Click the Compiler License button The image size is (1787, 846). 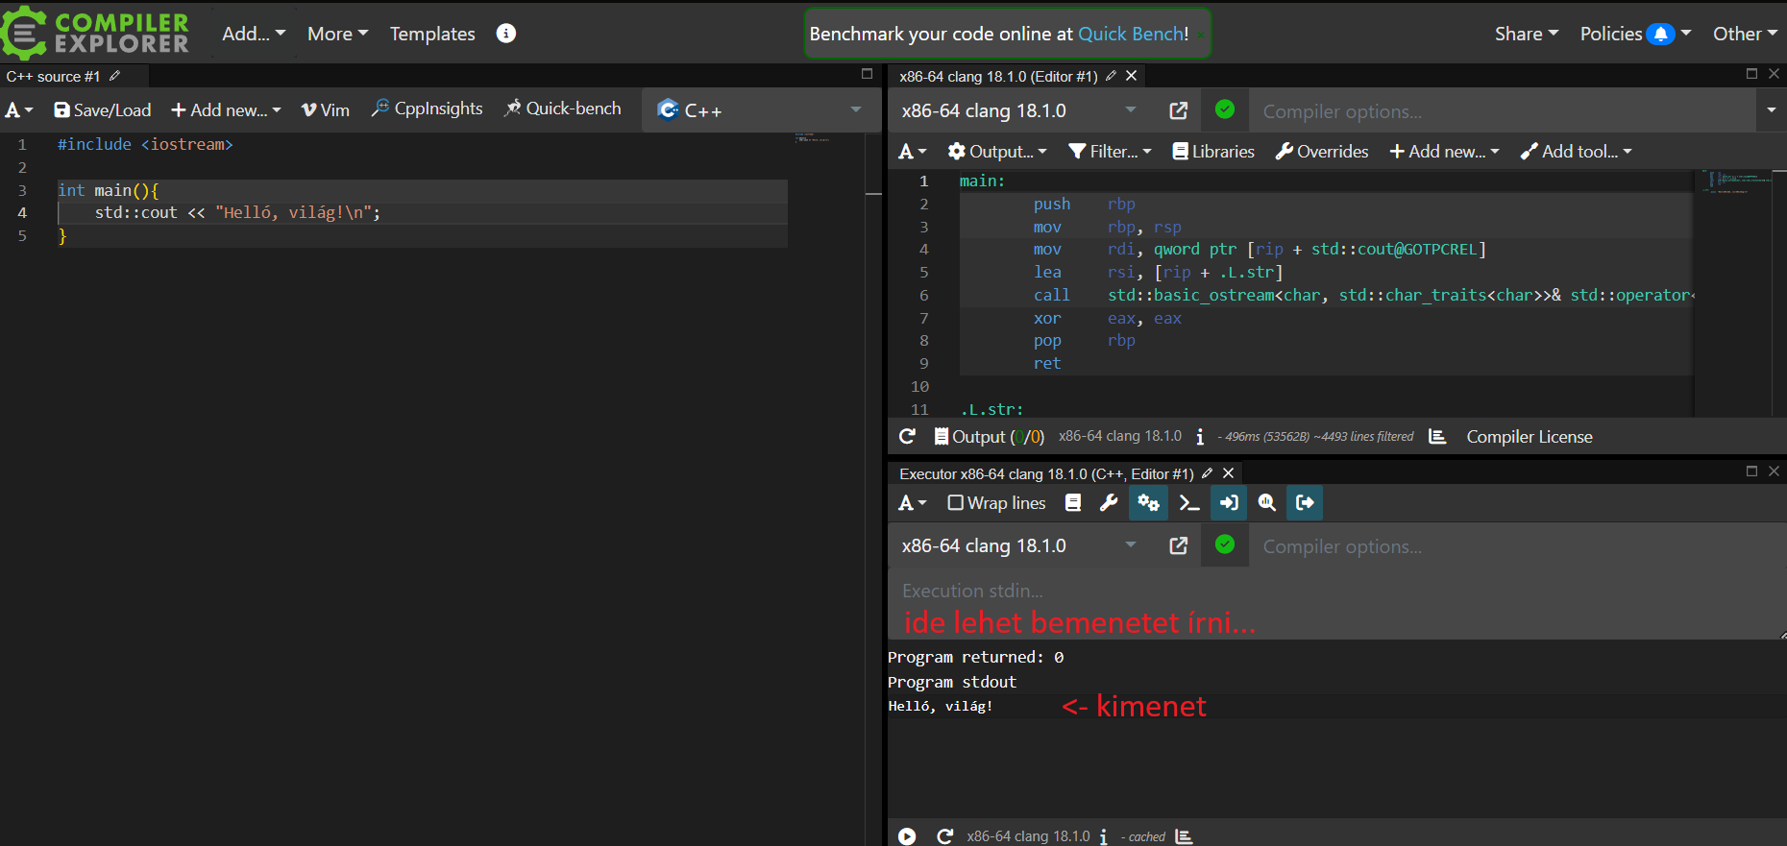[x=1529, y=437]
